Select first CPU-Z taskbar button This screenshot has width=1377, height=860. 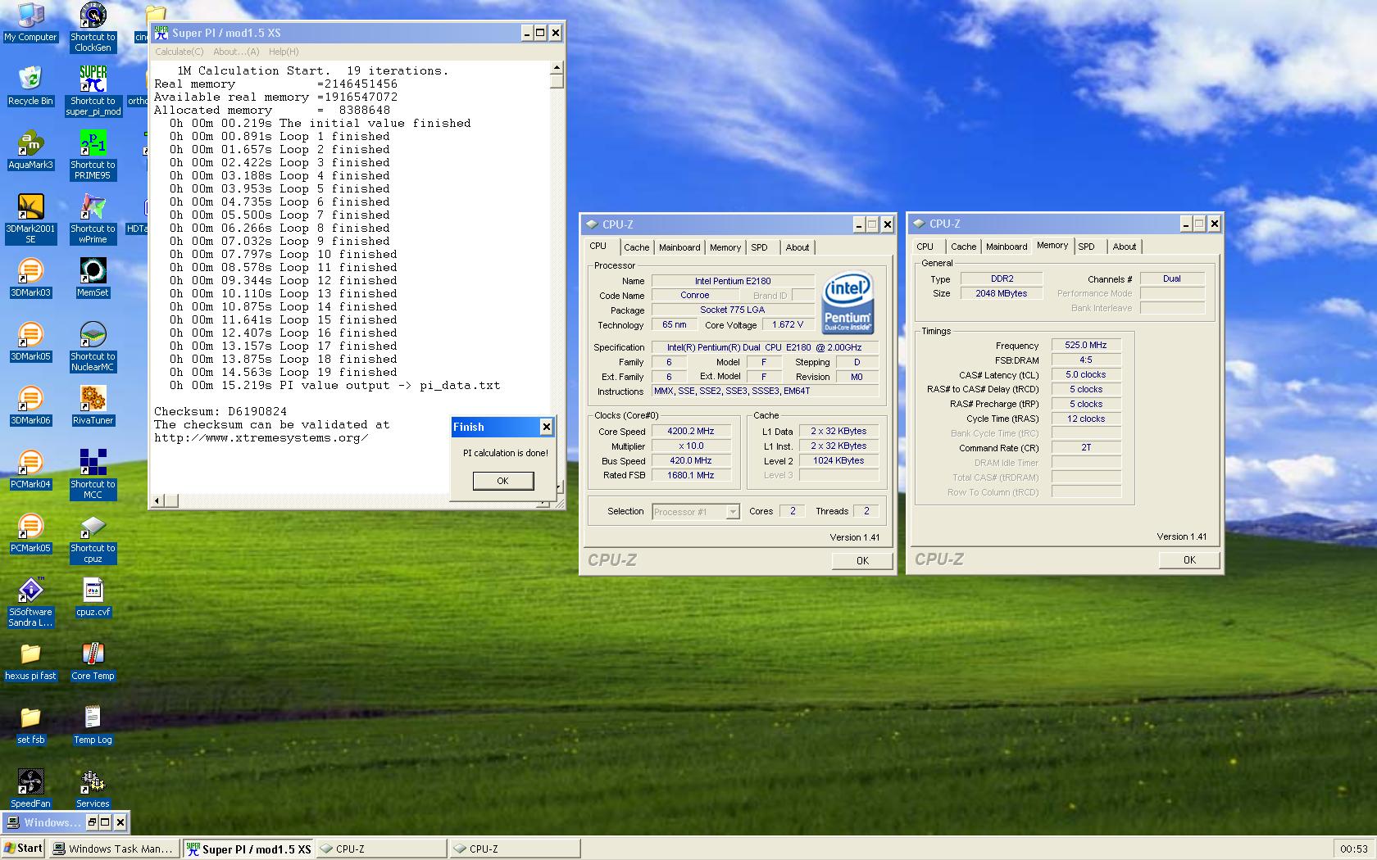(x=381, y=849)
